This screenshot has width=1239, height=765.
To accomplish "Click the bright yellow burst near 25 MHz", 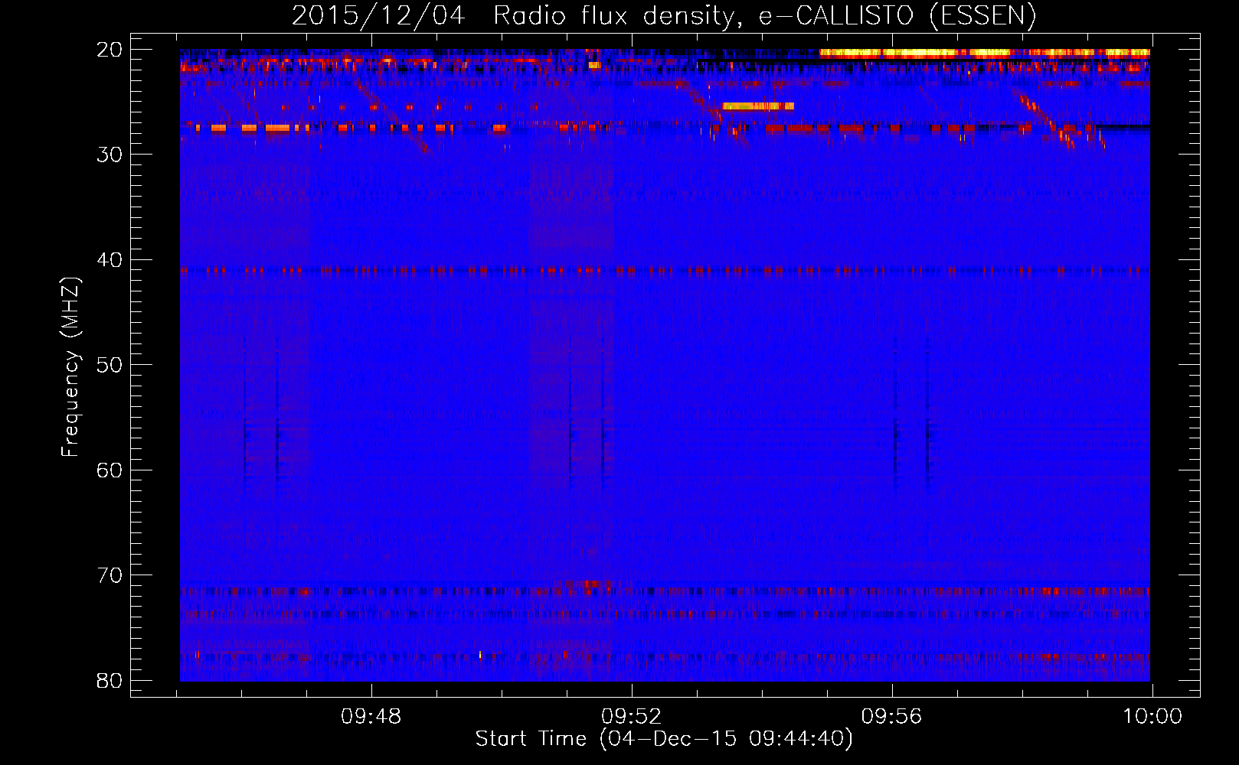I will [x=758, y=106].
